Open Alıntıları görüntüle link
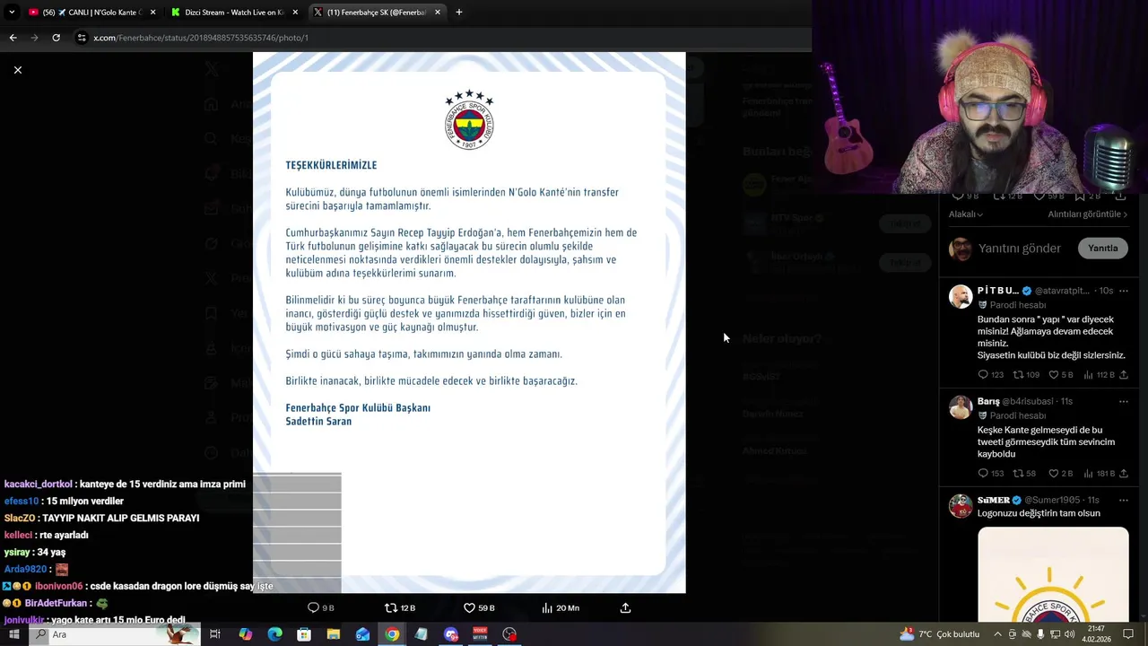The image size is (1148, 646). point(1088,214)
